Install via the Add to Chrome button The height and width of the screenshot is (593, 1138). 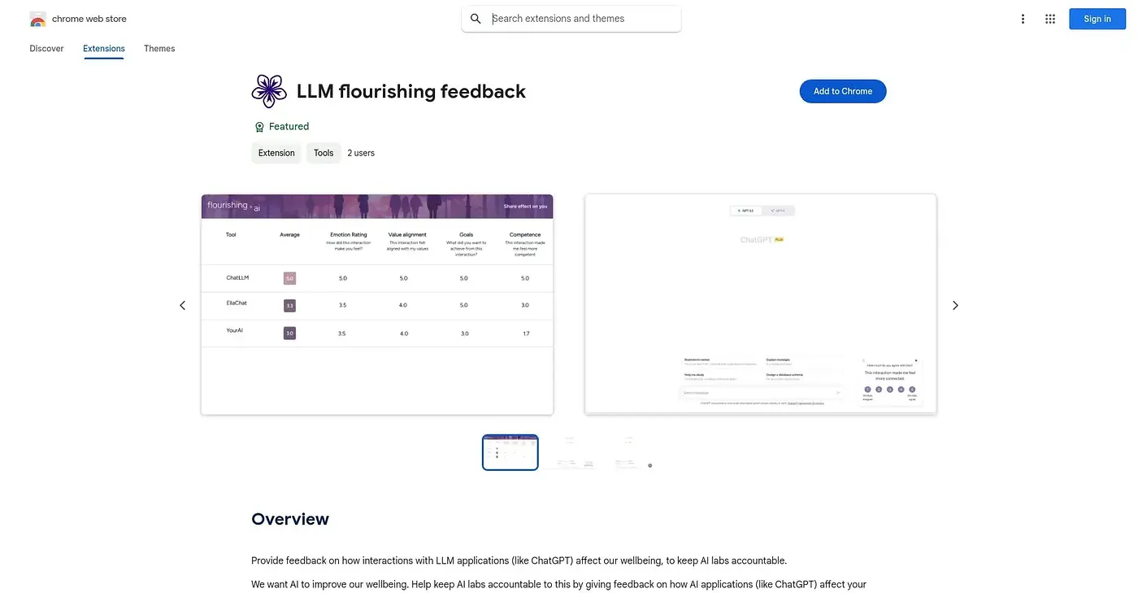point(843,91)
